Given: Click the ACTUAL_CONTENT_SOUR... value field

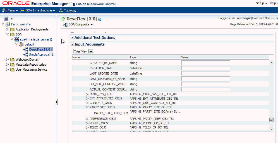Looking at the screenshot, I should click(x=206, y=89).
